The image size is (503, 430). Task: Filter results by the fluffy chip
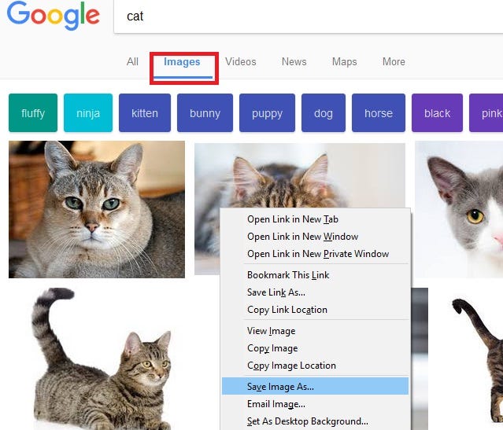33,112
